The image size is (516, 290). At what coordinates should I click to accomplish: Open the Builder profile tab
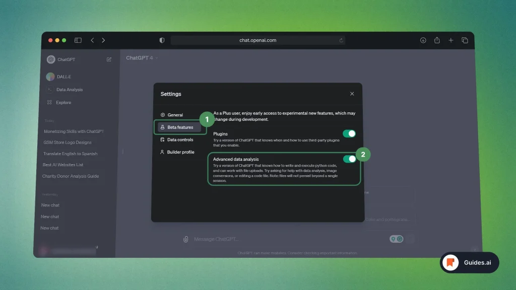pos(180,152)
